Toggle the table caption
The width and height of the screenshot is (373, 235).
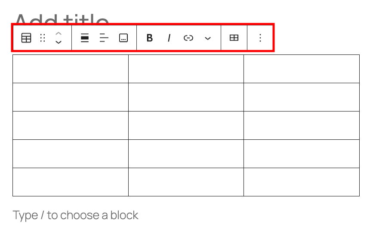(123, 38)
